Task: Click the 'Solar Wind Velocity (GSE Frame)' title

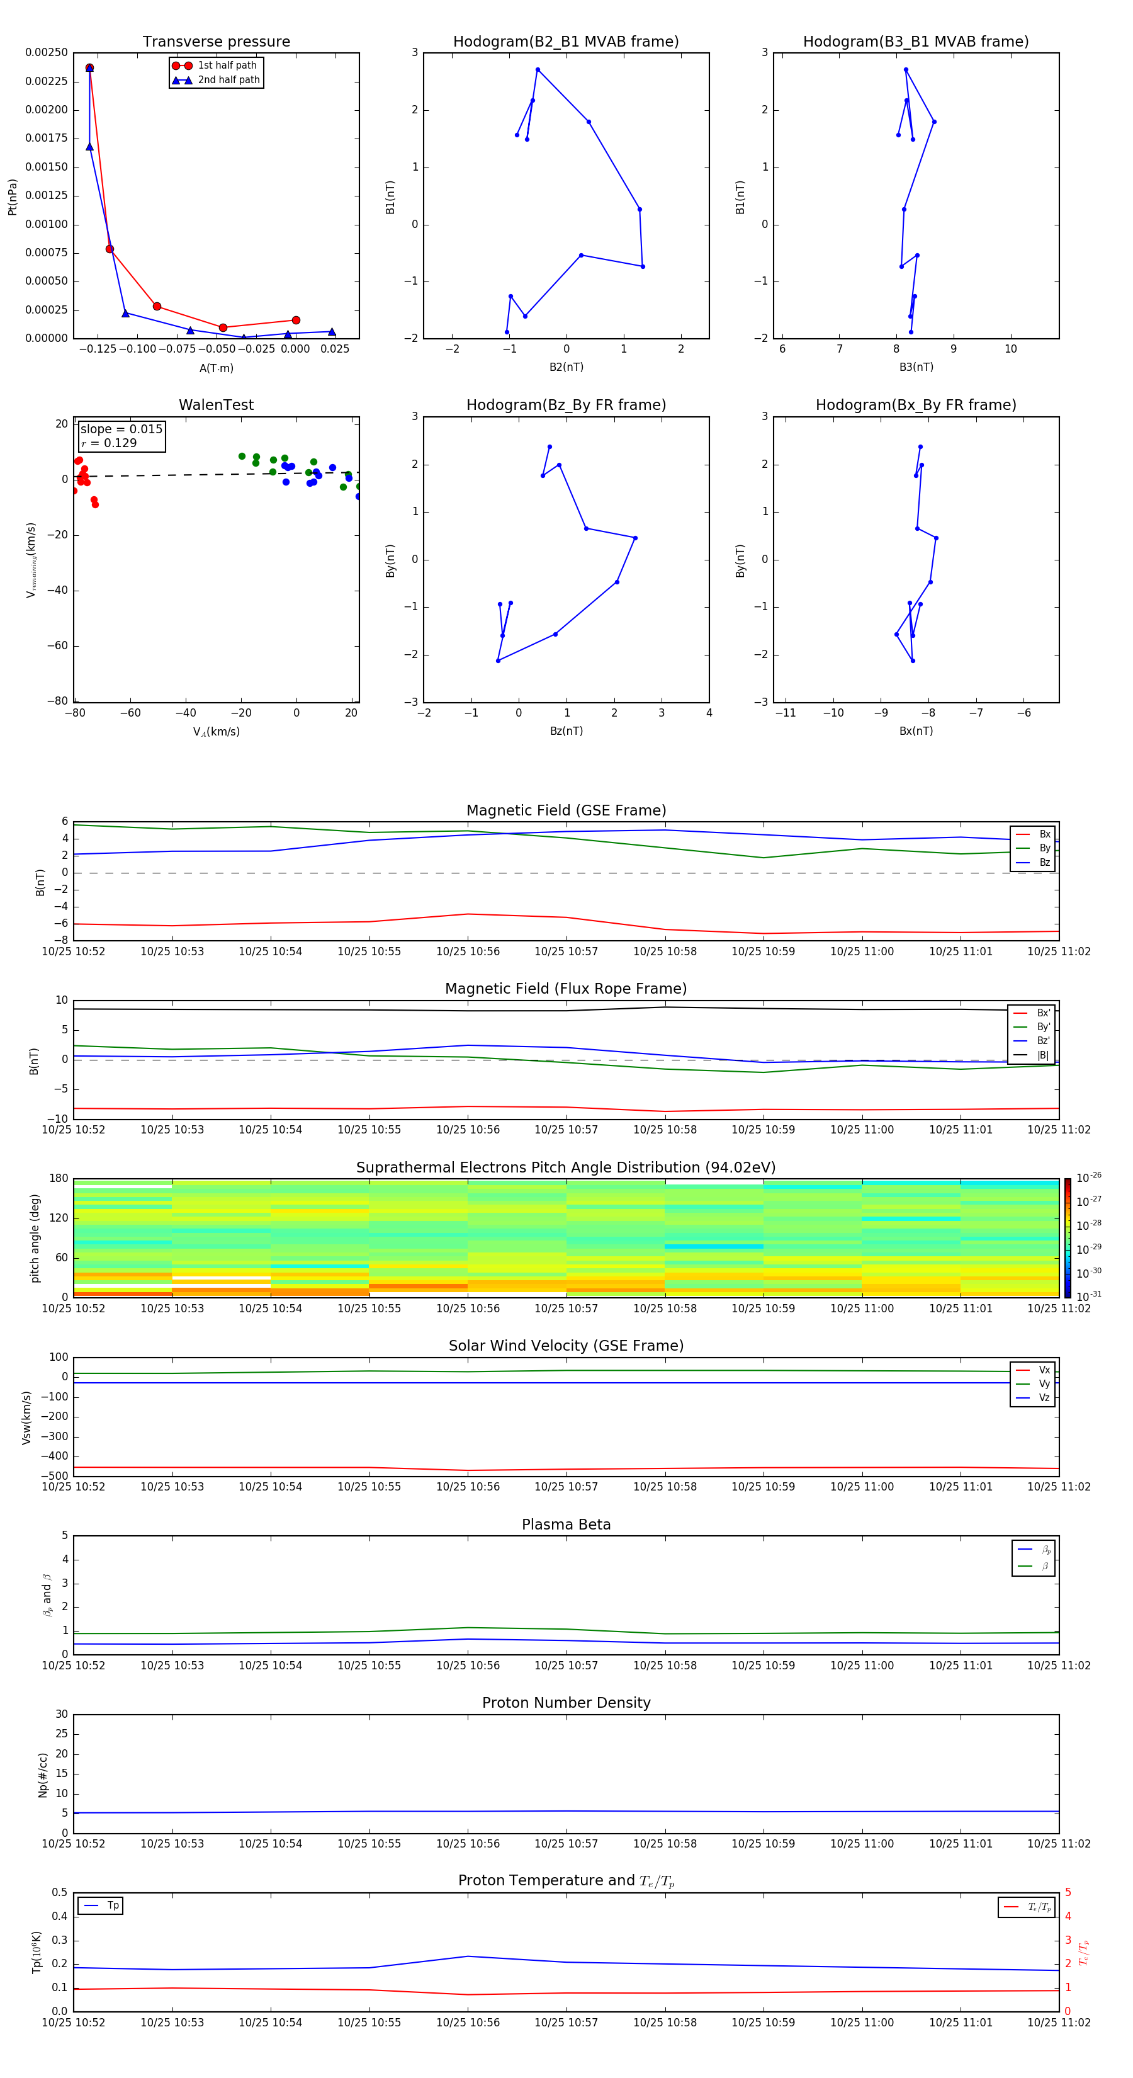Action: pos(566,1346)
